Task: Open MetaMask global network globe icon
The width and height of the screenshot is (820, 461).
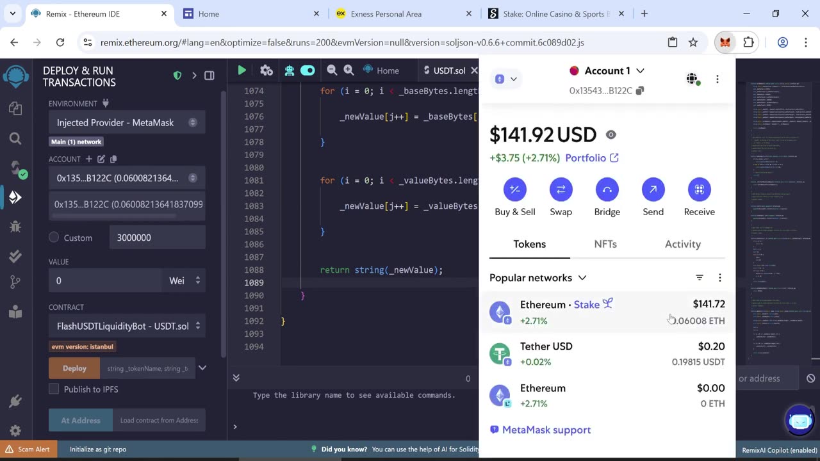Action: pos(692,79)
